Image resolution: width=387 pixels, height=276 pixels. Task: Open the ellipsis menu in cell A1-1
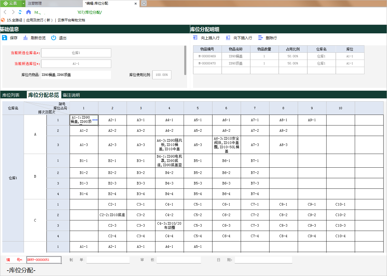[95, 120]
